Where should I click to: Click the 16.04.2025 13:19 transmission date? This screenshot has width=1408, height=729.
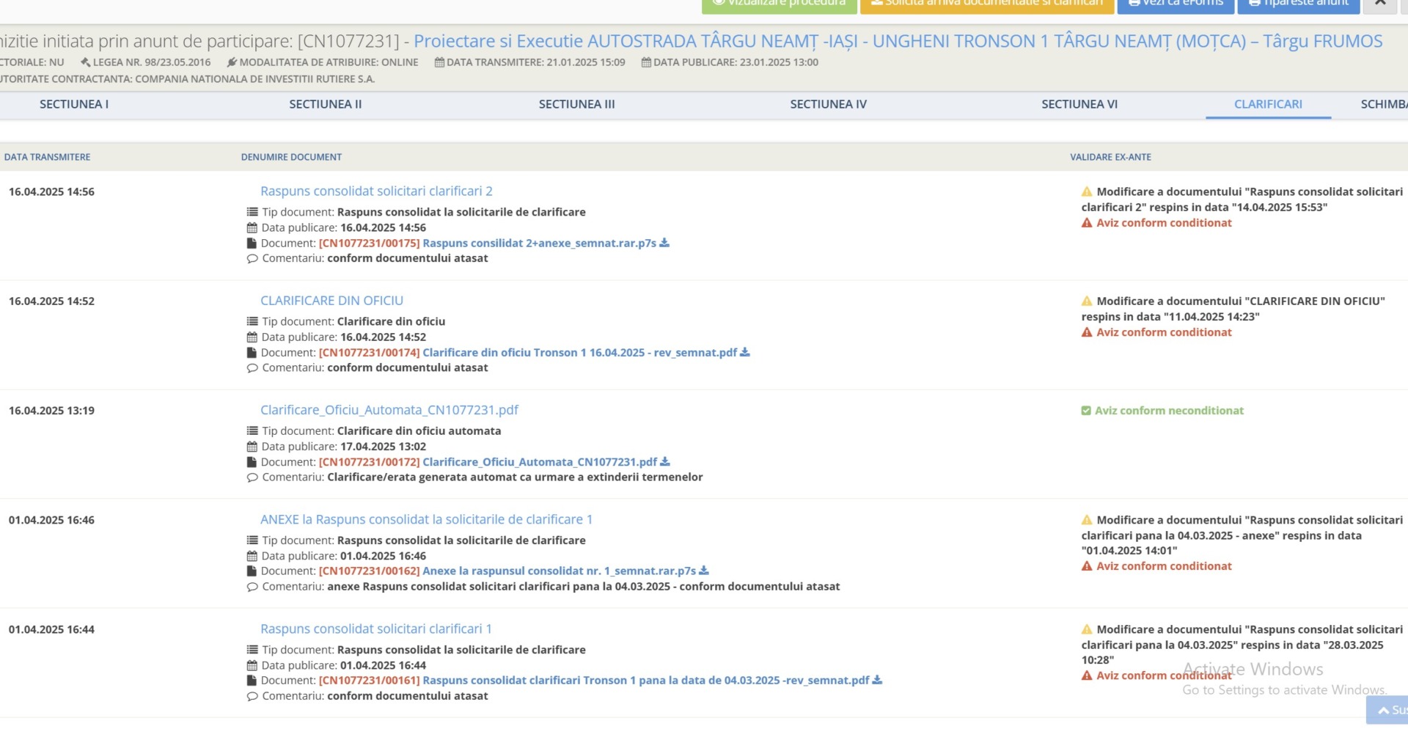(51, 411)
